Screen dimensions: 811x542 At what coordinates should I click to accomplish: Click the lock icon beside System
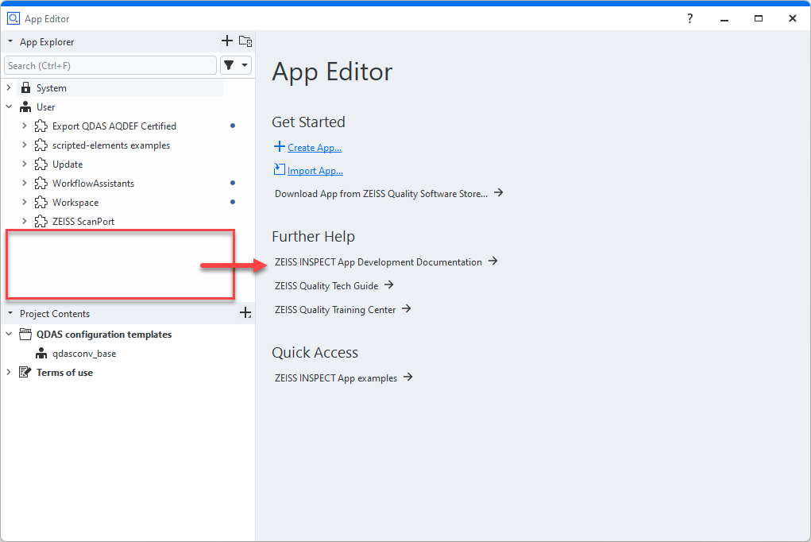(25, 88)
